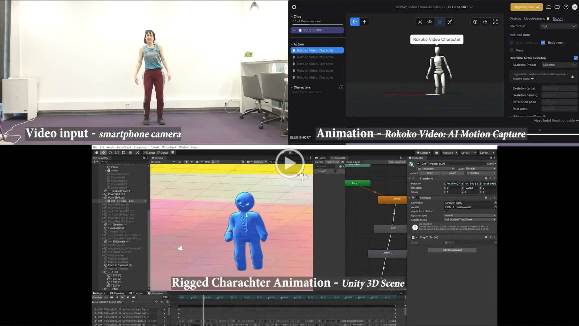Click the mirror split icon in Rokoko viewport
Viewport: 579px width, 326px height.
(x=485, y=22)
